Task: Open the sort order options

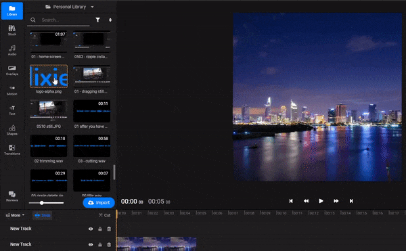Action: pos(110,20)
